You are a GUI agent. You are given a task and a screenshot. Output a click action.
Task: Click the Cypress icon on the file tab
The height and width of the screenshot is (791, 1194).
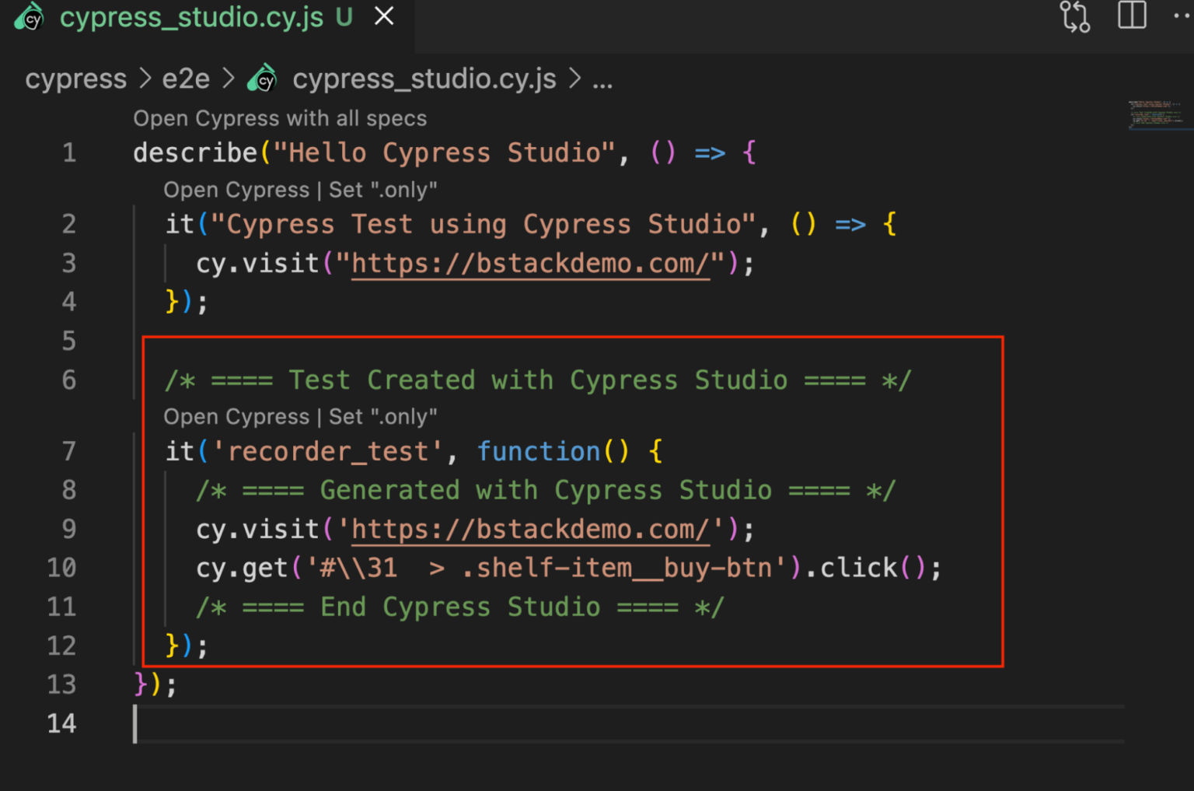pos(29,16)
